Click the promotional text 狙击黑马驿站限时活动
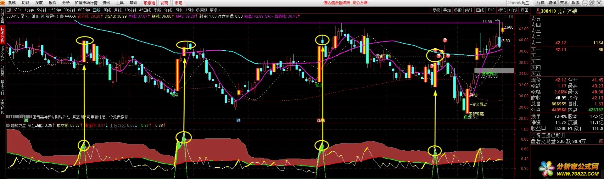The width and height of the screenshot is (604, 179). (x=52, y=117)
